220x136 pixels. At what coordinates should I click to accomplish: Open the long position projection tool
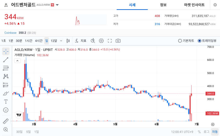tap(6, 85)
